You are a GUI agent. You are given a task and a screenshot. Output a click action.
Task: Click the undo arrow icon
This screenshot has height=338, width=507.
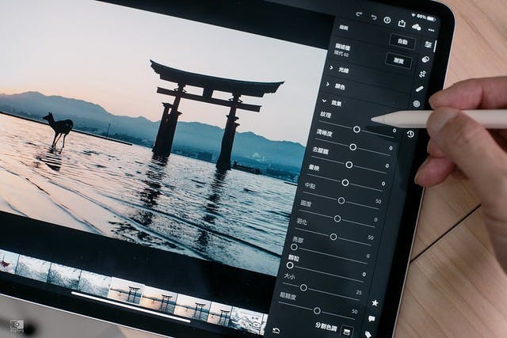(373, 17)
